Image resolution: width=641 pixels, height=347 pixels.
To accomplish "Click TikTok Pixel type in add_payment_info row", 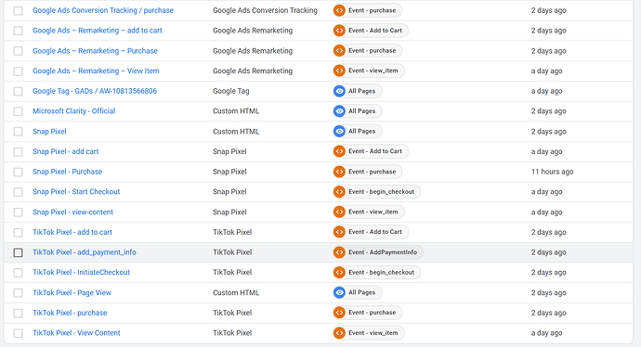I will click(x=232, y=252).
